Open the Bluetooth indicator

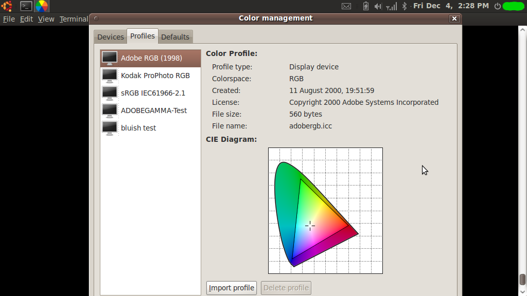(405, 6)
